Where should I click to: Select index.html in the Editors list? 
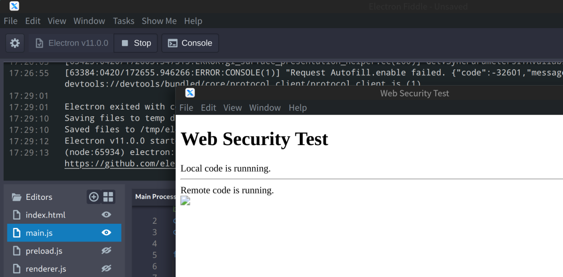(64, 215)
